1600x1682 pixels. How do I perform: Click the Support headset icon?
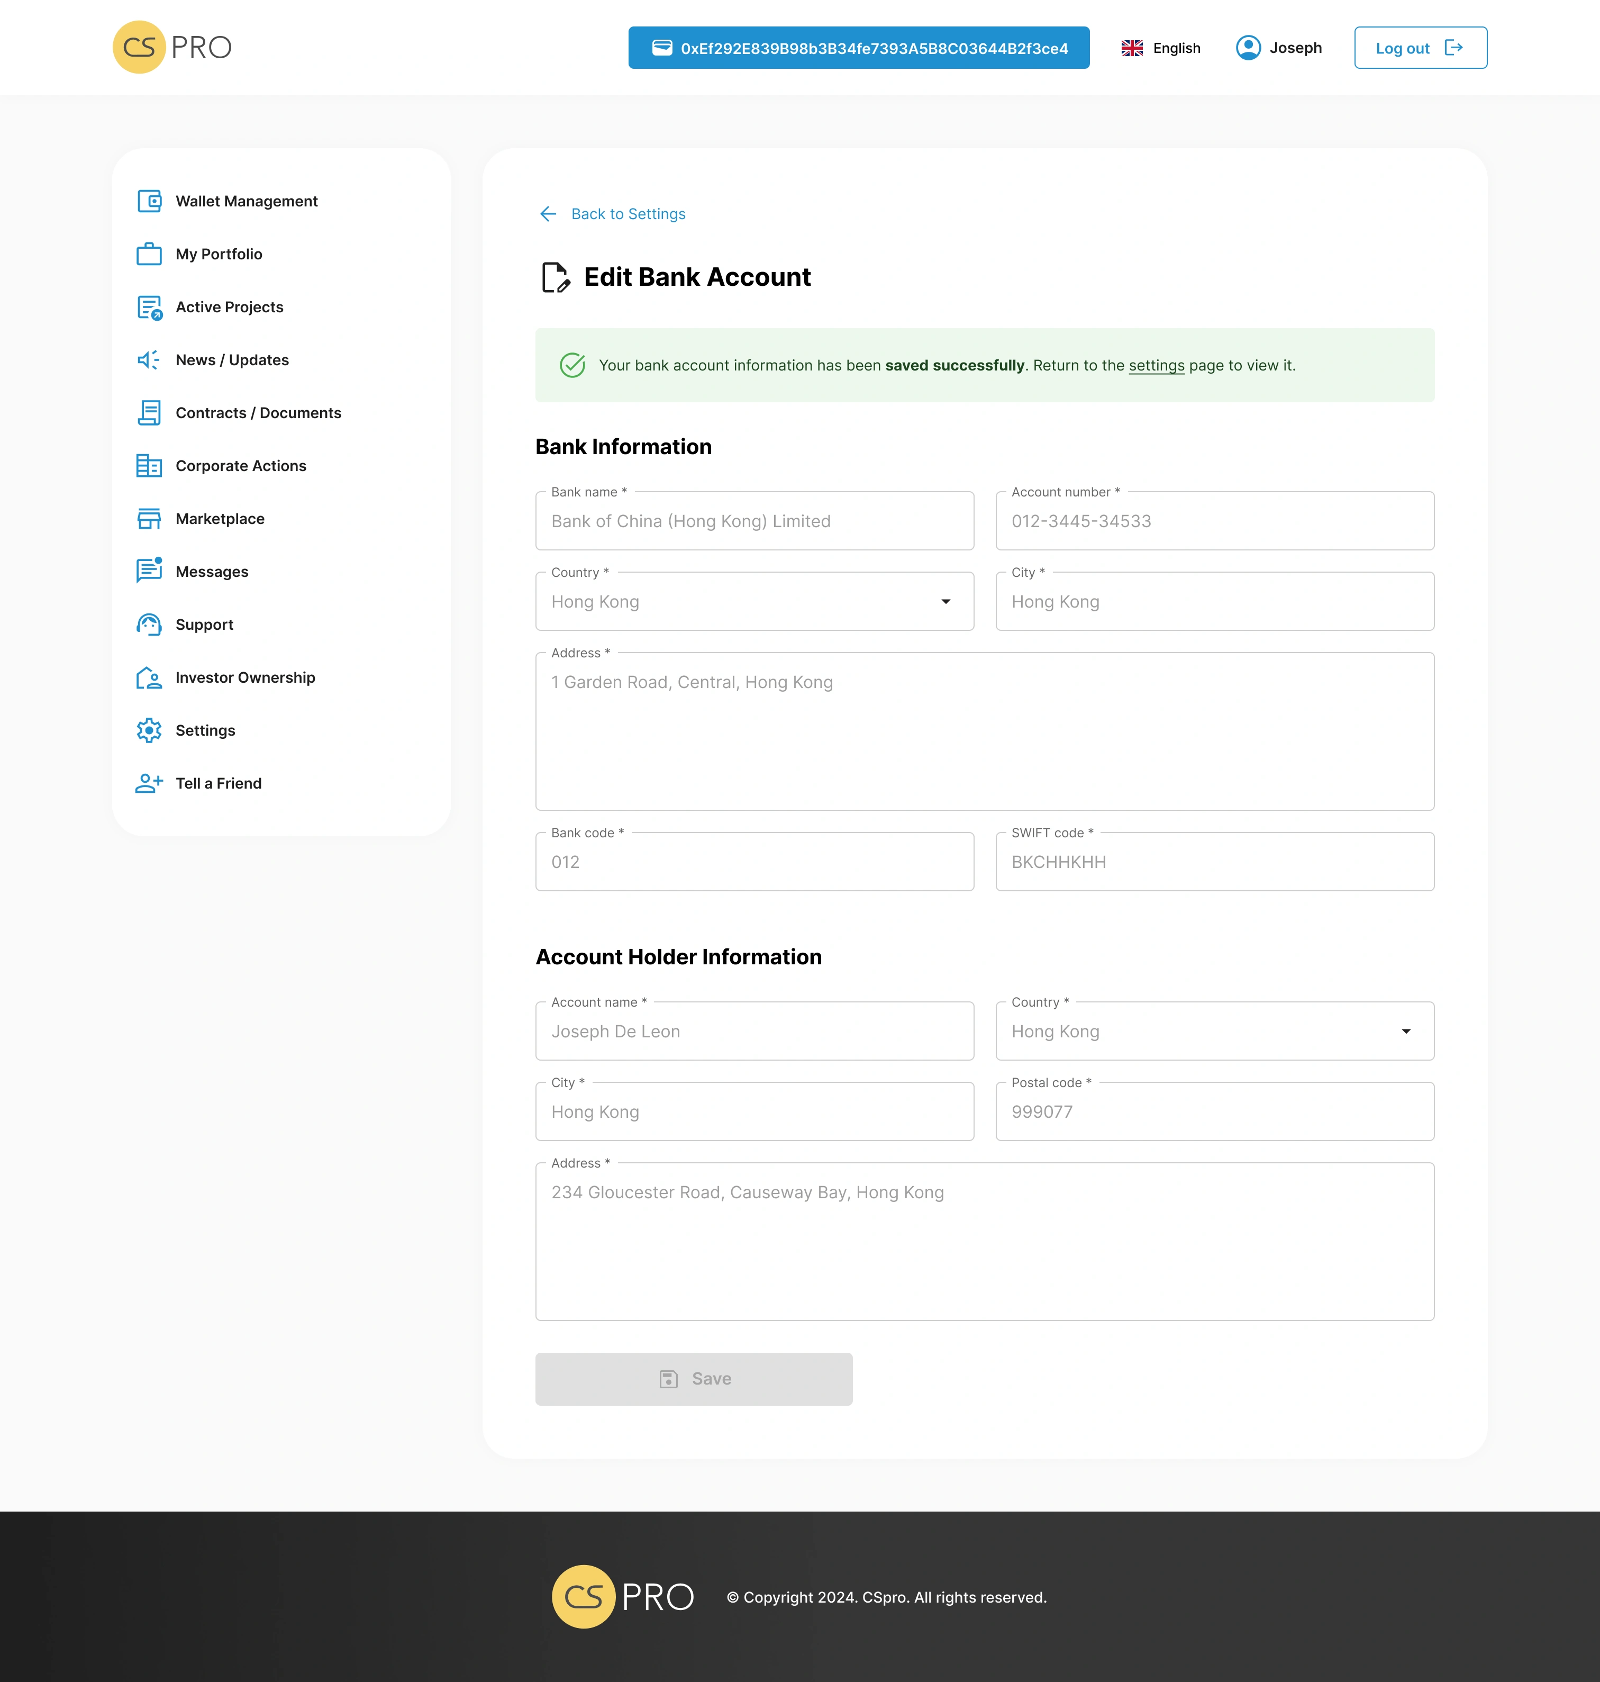pos(149,625)
